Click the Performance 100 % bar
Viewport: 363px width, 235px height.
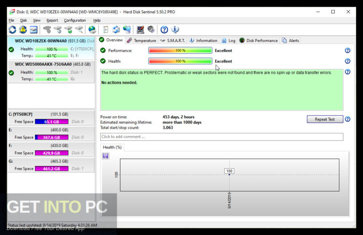pyautogui.click(x=180, y=50)
